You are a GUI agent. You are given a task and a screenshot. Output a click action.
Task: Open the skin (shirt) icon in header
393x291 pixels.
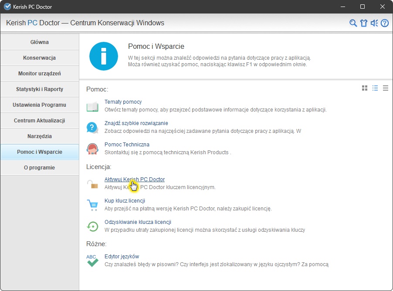coord(364,23)
